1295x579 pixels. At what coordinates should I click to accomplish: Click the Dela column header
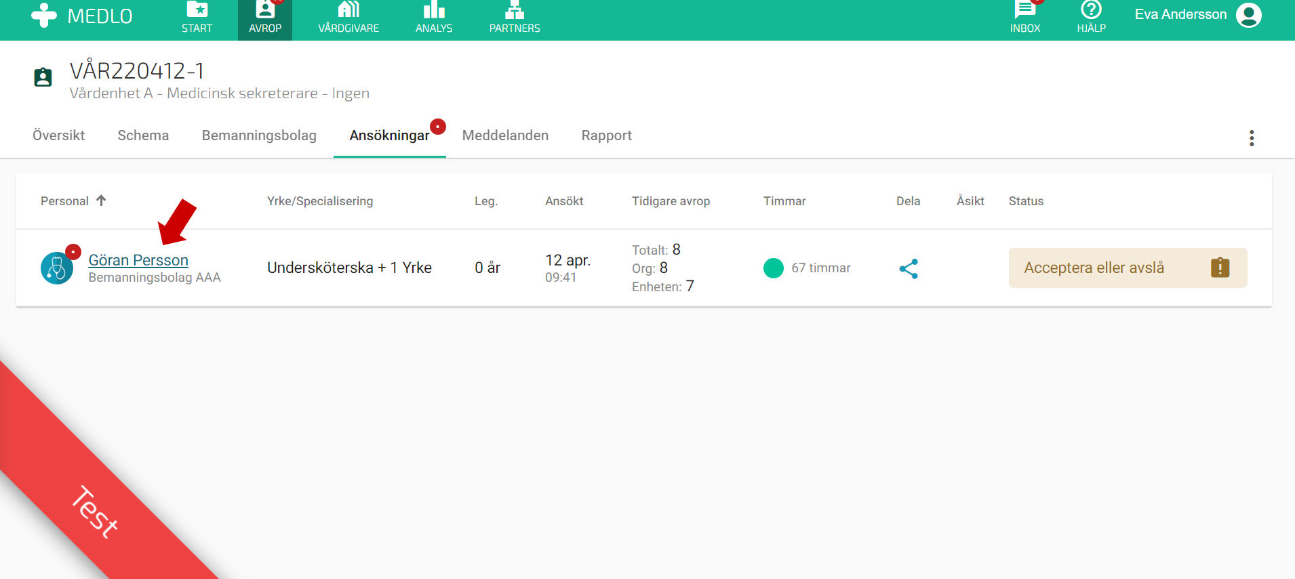[909, 201]
